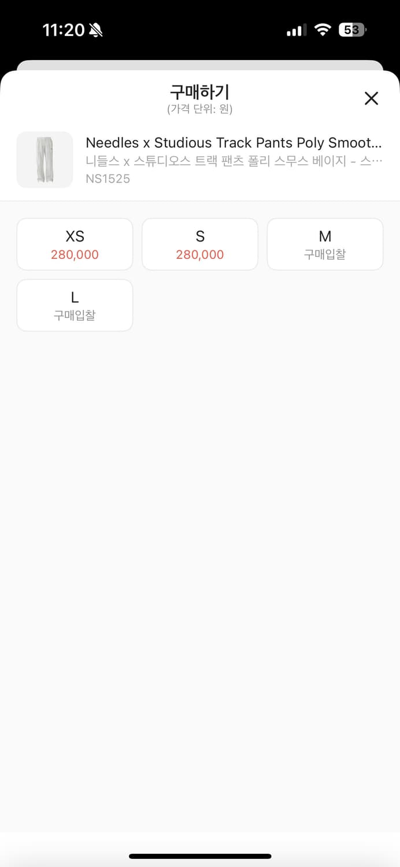Tap the battery level indicator
This screenshot has height=867, width=400.
pyautogui.click(x=353, y=30)
